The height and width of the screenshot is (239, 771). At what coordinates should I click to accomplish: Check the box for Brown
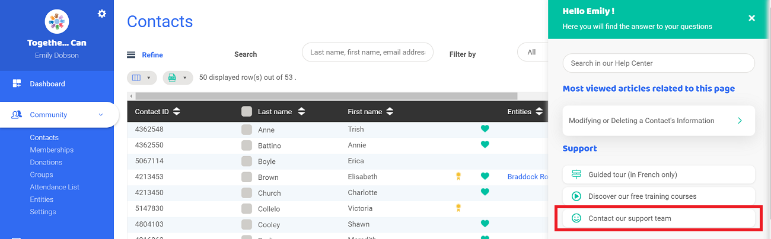247,177
